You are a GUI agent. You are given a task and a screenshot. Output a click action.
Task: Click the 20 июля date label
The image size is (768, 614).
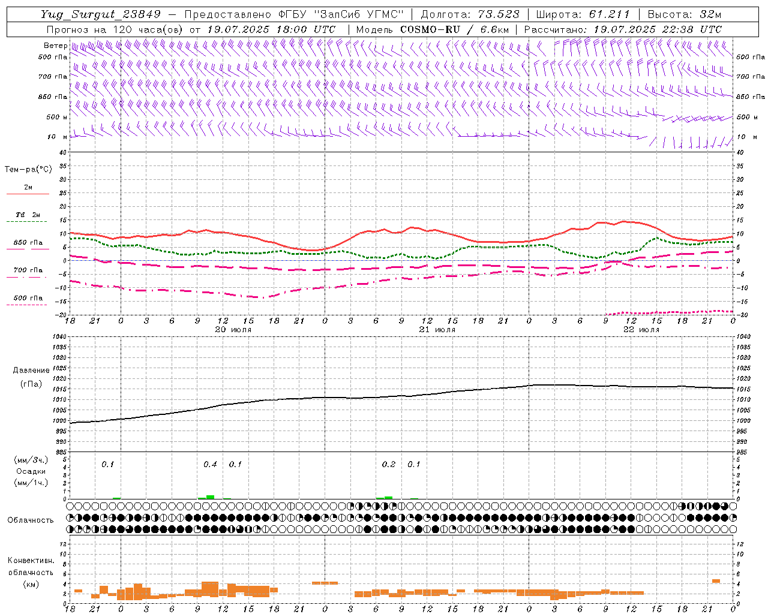[x=233, y=330]
